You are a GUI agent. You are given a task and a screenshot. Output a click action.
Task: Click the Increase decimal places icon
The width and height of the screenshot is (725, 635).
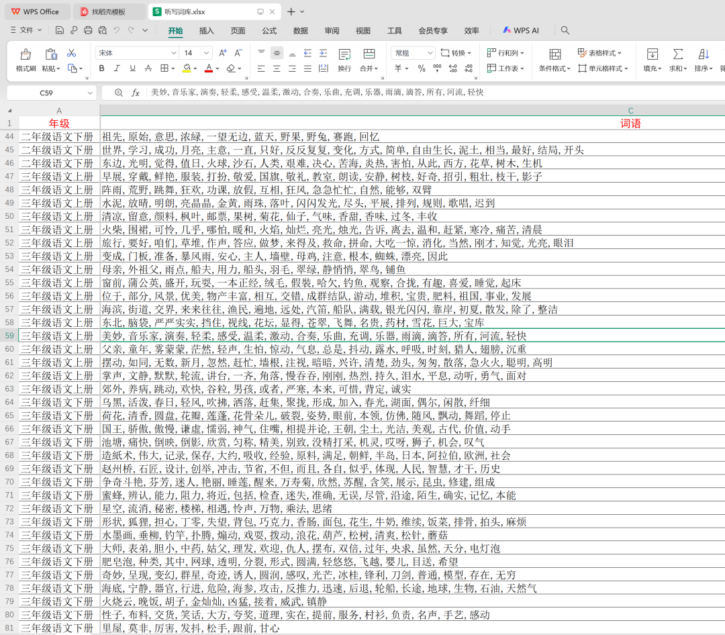click(452, 68)
